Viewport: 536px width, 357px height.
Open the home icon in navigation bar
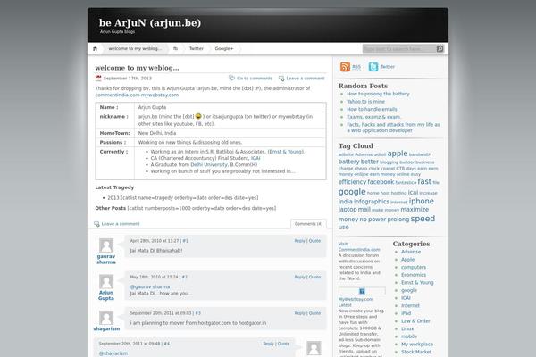tap(95, 49)
